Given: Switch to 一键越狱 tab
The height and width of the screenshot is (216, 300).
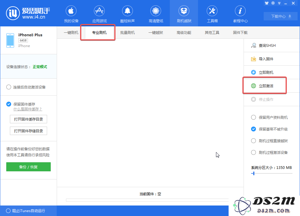Looking at the screenshot, I should 156,32.
